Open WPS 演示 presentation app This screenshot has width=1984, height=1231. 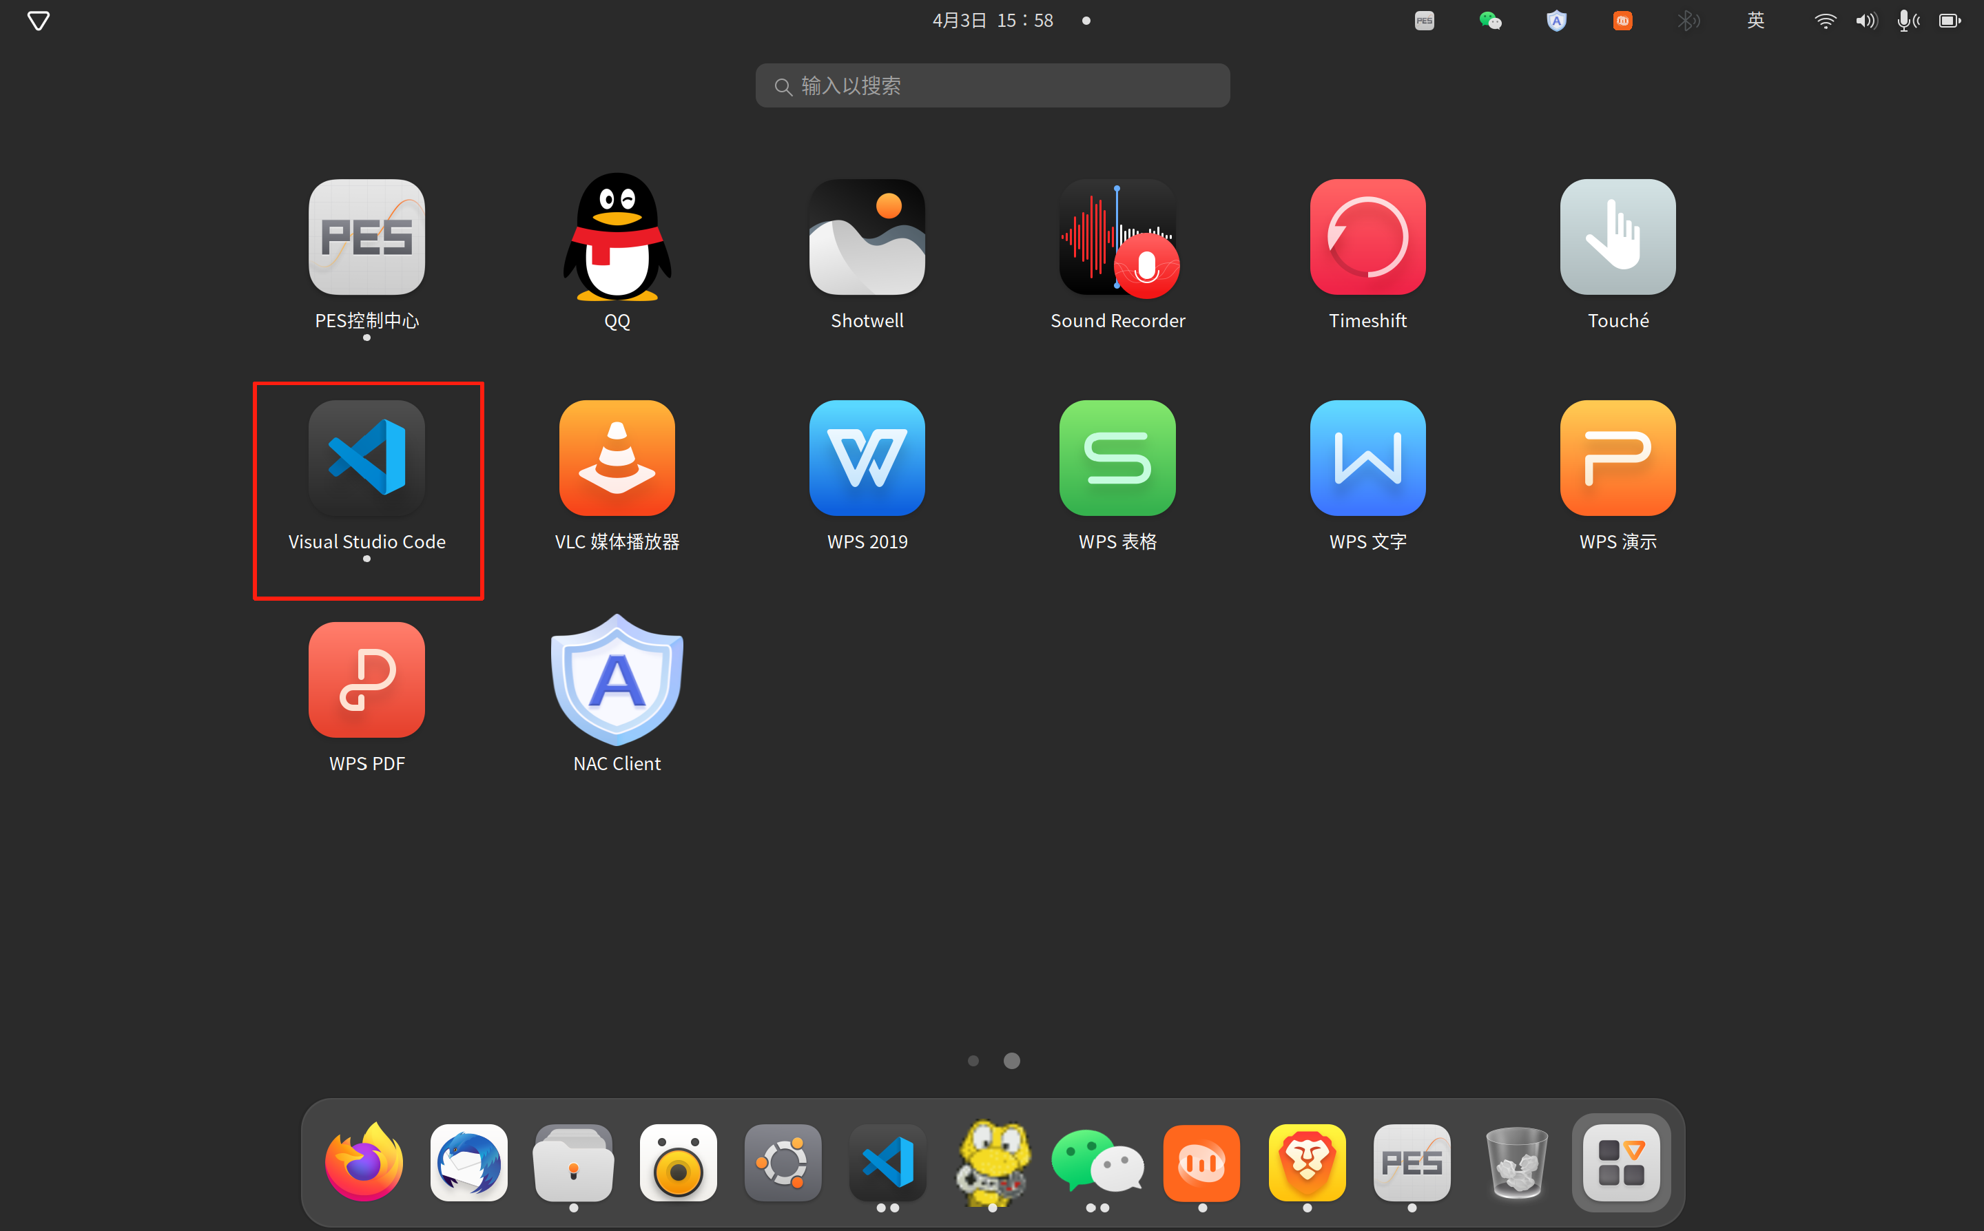tap(1617, 458)
